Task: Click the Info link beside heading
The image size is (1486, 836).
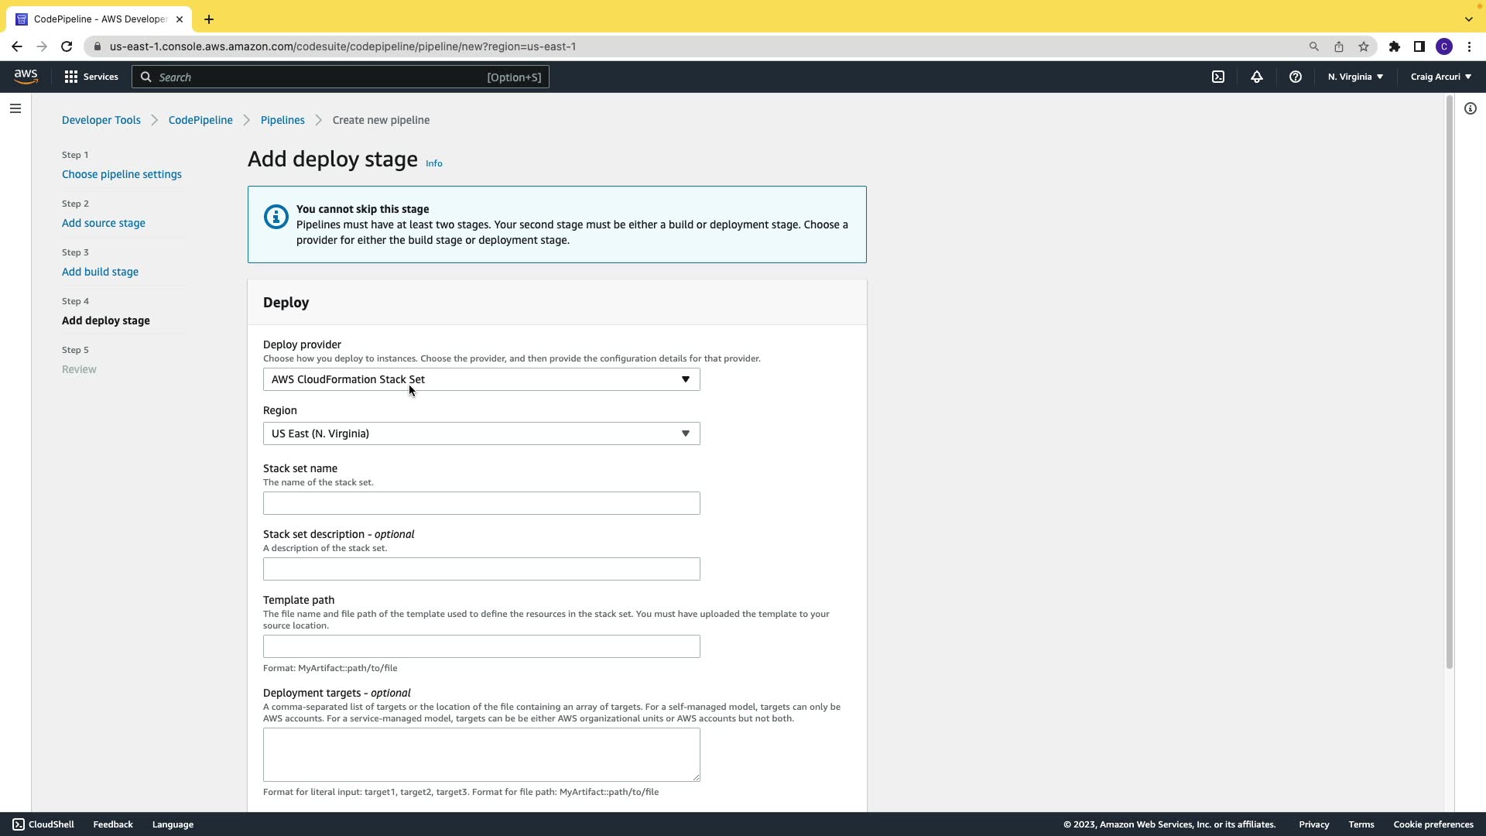Action: 434,163
